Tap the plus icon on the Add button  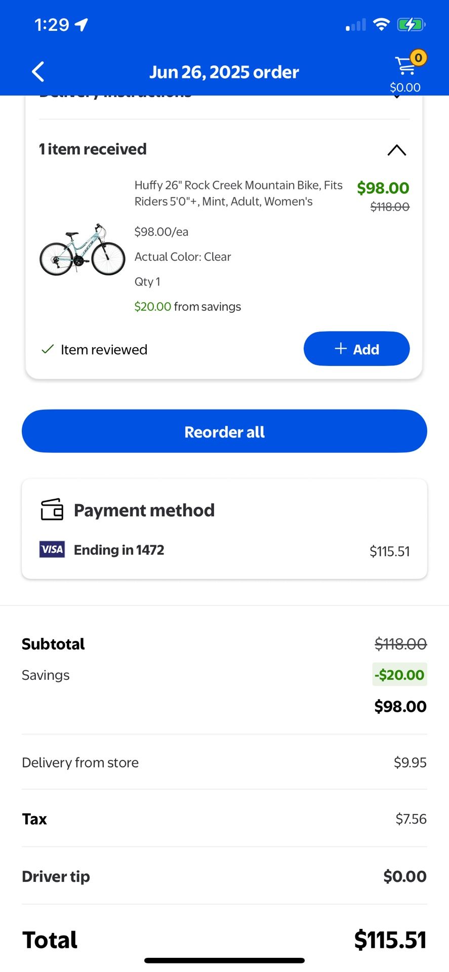click(x=340, y=349)
